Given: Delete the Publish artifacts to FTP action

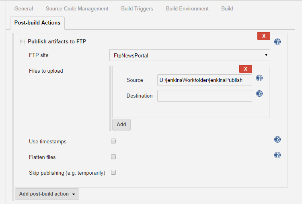Looking at the screenshot, I should 263,36.
